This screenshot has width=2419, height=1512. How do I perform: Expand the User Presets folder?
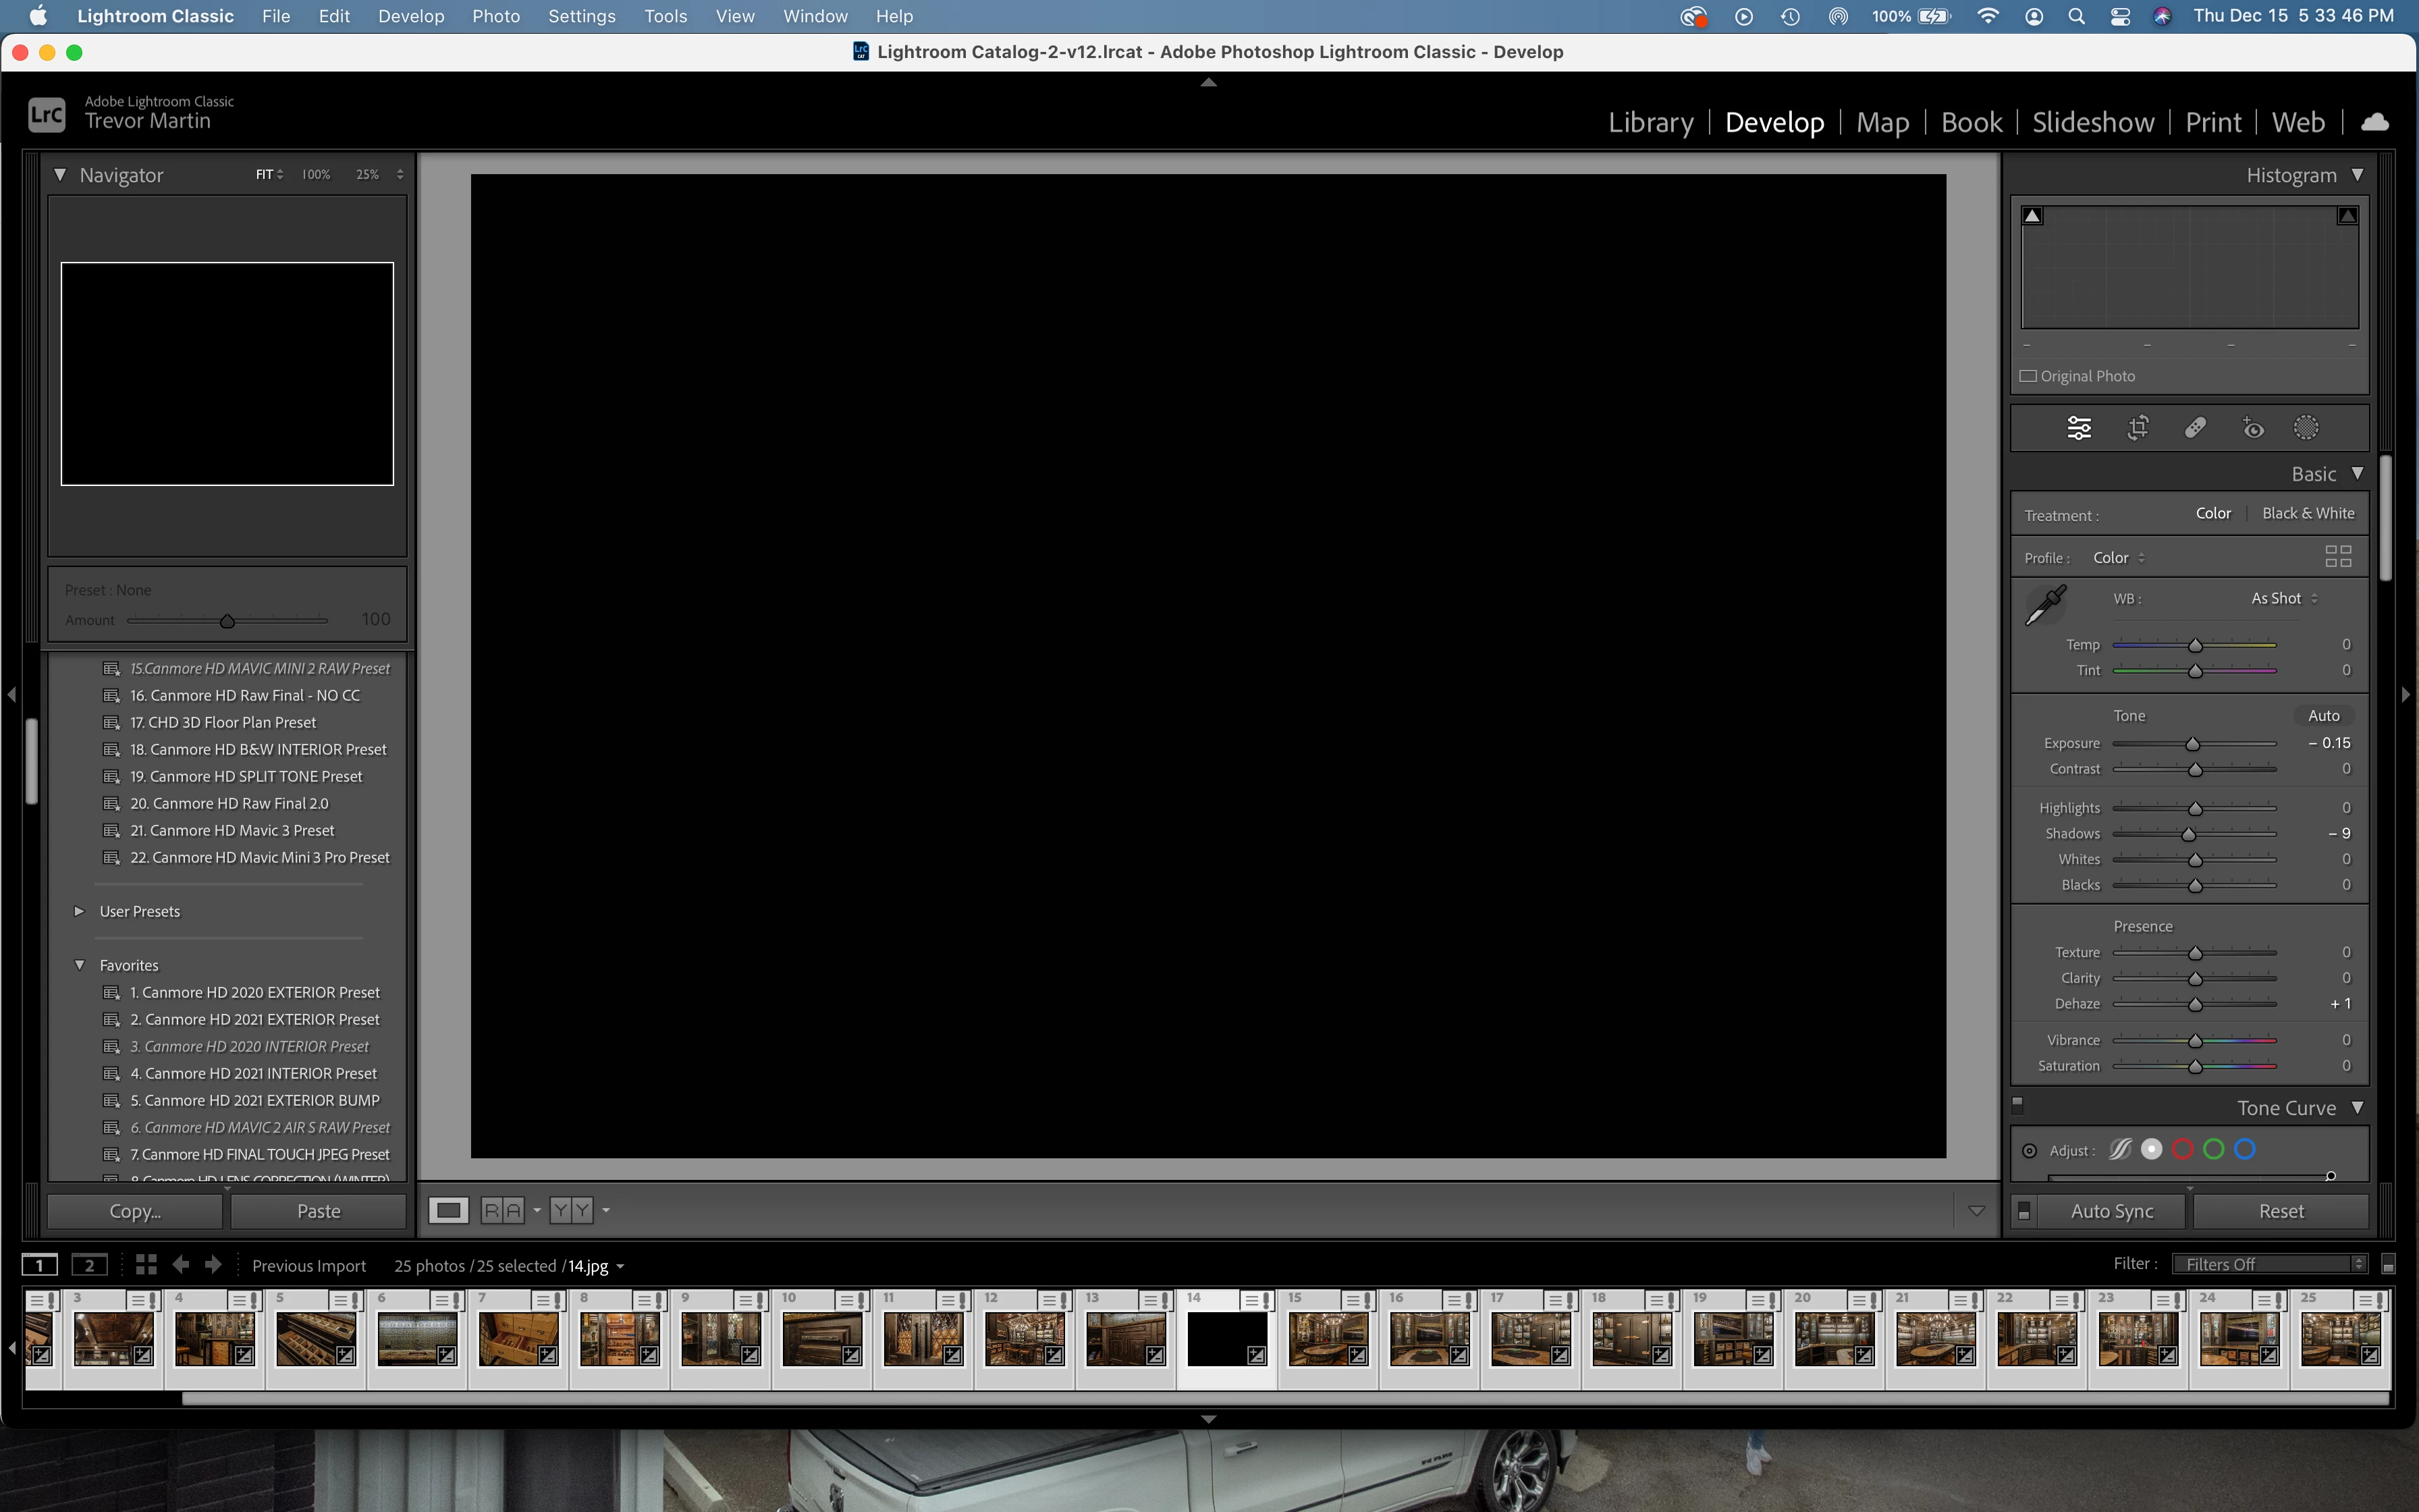(79, 911)
